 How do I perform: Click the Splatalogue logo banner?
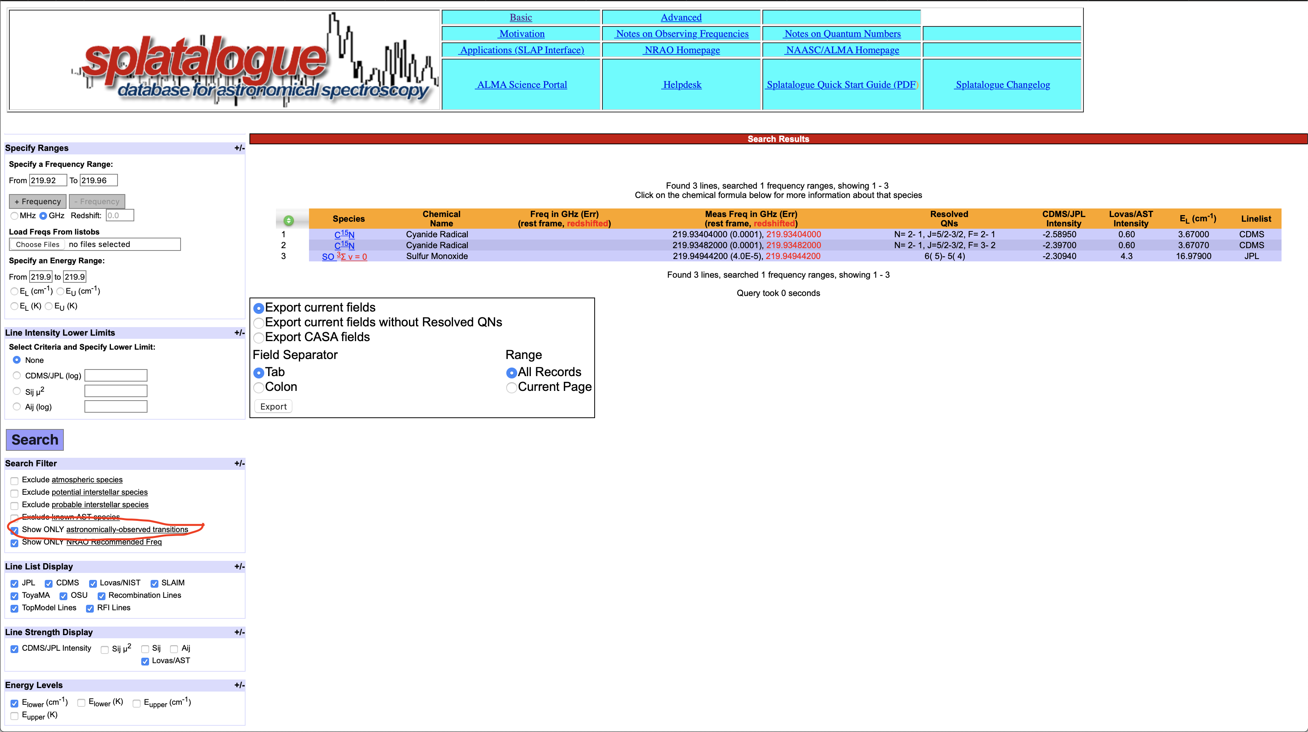(224, 60)
